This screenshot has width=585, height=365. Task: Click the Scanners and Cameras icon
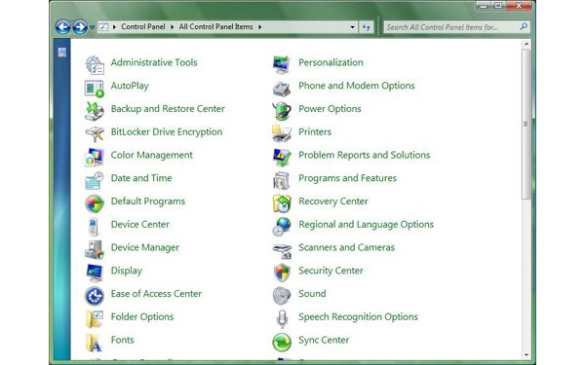pyautogui.click(x=282, y=251)
